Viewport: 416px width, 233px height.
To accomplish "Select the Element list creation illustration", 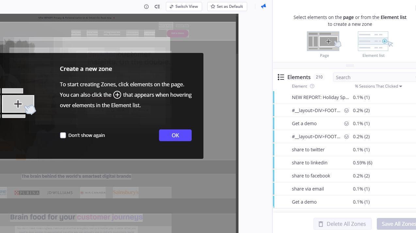I will (x=373, y=42).
